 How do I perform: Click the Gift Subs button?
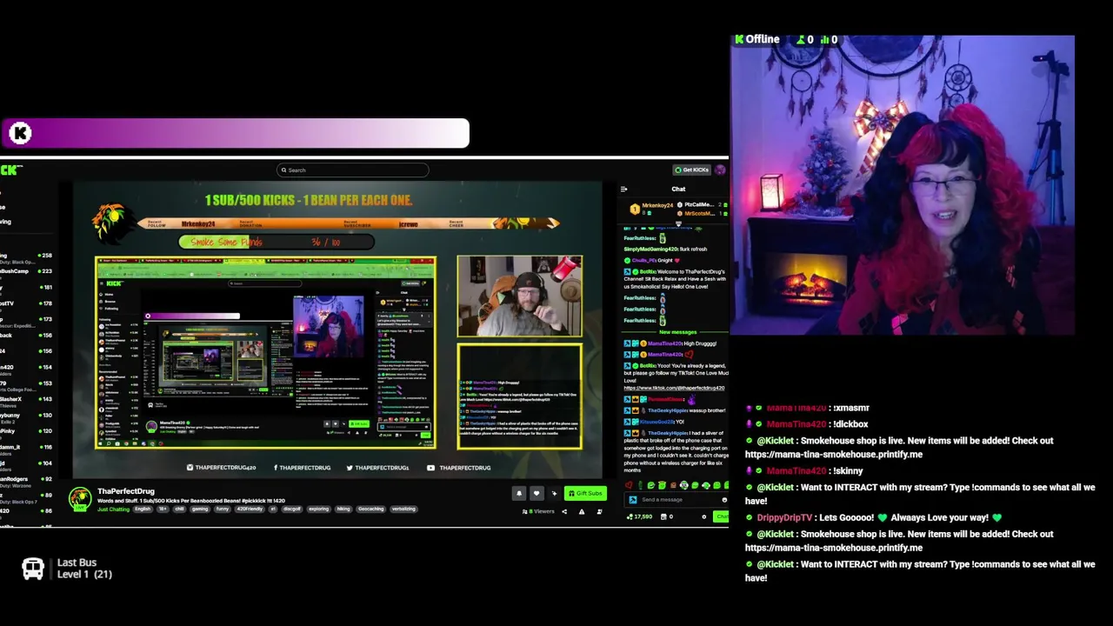(585, 493)
